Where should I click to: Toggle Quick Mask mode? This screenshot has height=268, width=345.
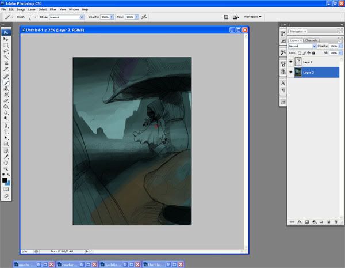6,189
